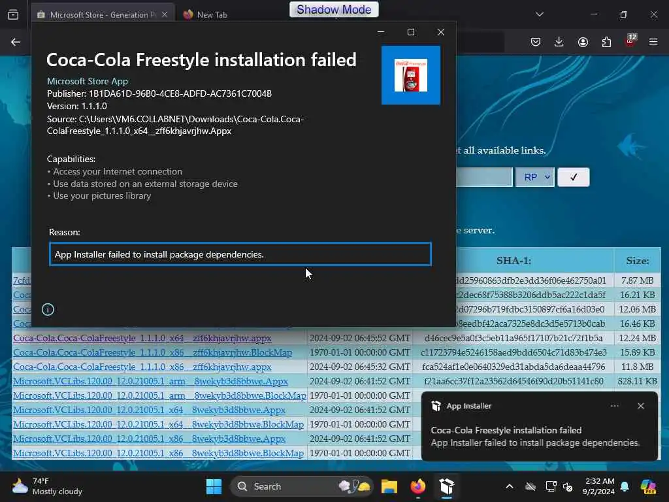Open Firefox hamburger application menu
Image resolution: width=669 pixels, height=502 pixels.
(x=653, y=42)
